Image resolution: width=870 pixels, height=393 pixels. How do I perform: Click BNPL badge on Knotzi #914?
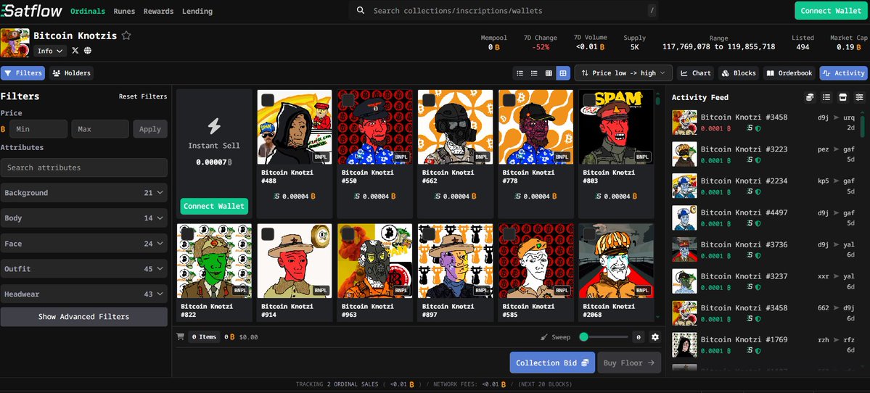tap(321, 291)
